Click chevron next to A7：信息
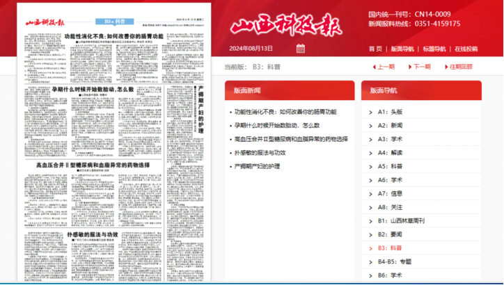Viewport: 504px width, 285px height. pyautogui.click(x=370, y=194)
